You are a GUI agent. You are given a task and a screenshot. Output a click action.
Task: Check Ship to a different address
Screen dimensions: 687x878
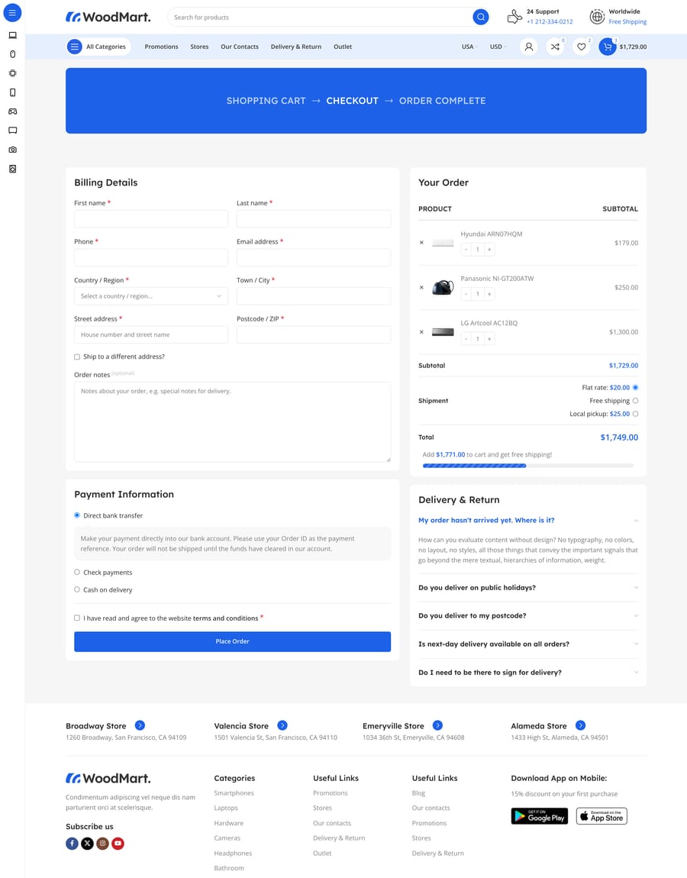click(x=77, y=357)
